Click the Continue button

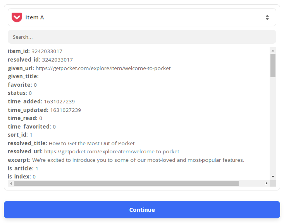click(142, 209)
